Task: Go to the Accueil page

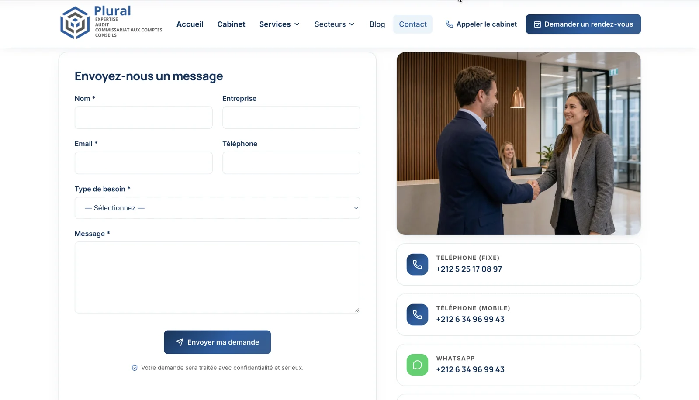Action: coord(190,24)
